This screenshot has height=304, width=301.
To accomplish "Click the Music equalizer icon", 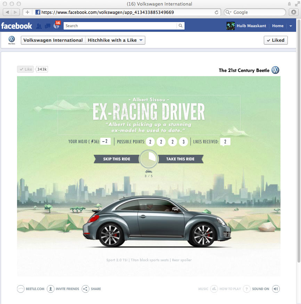I will tap(214, 289).
